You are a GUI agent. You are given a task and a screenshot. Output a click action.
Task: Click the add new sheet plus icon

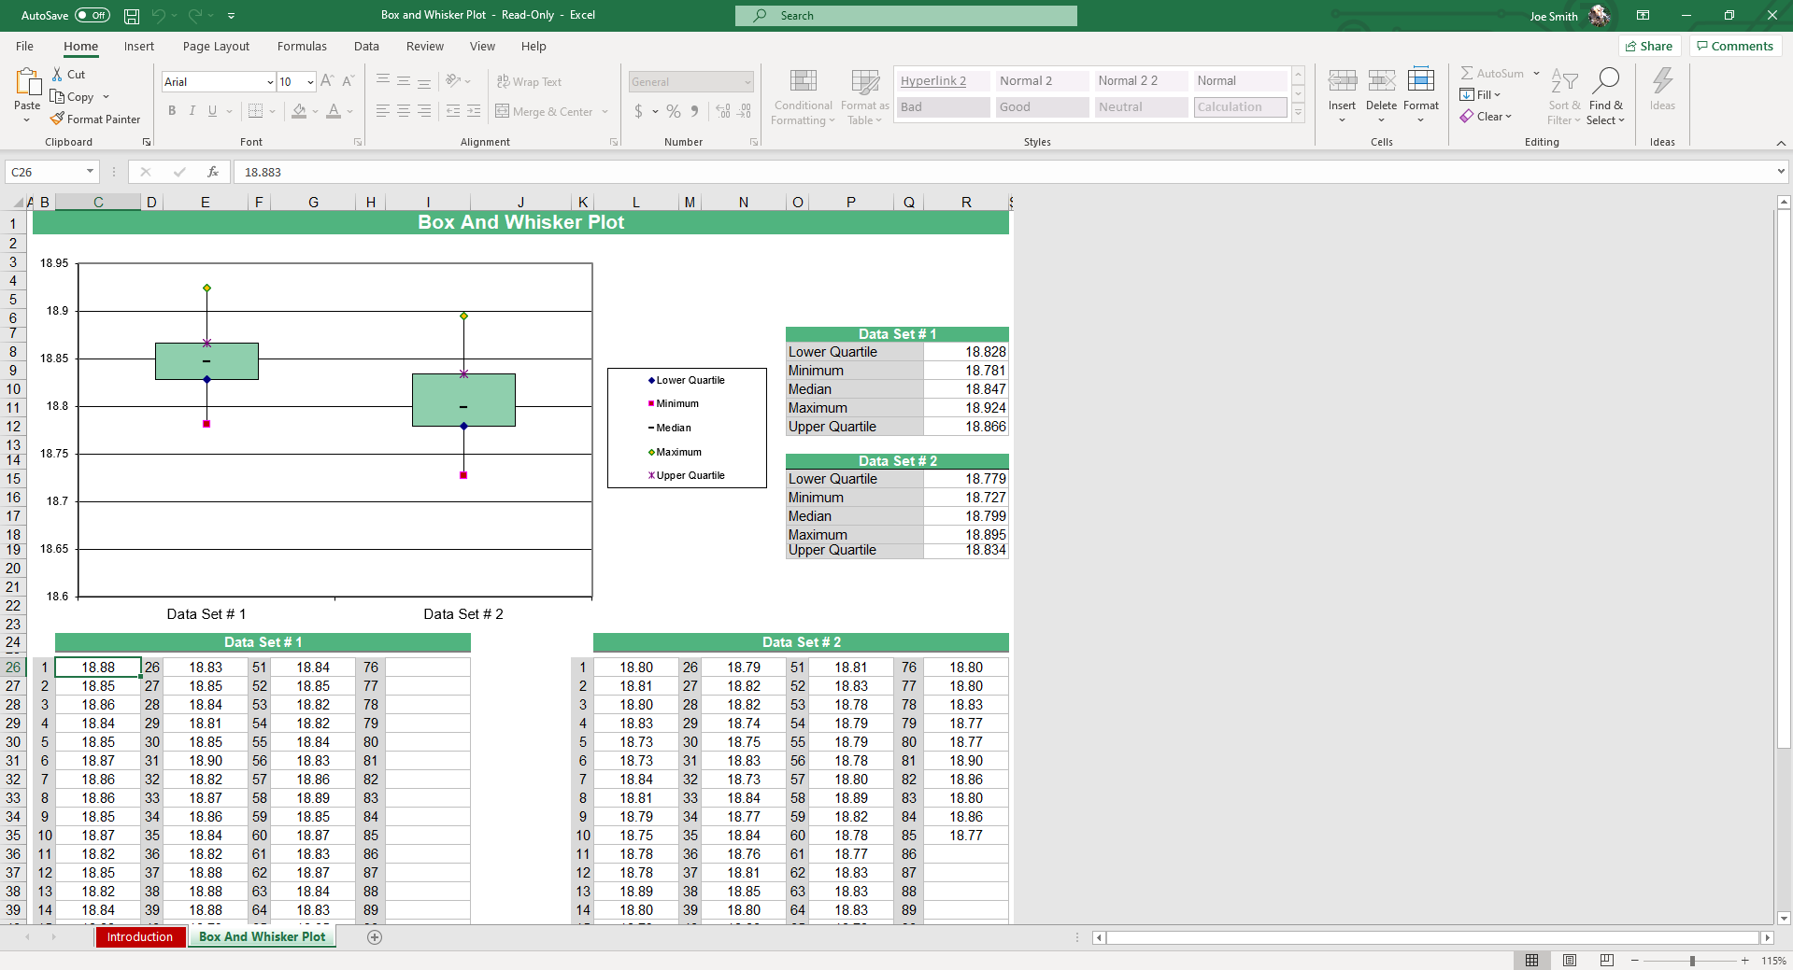point(375,937)
